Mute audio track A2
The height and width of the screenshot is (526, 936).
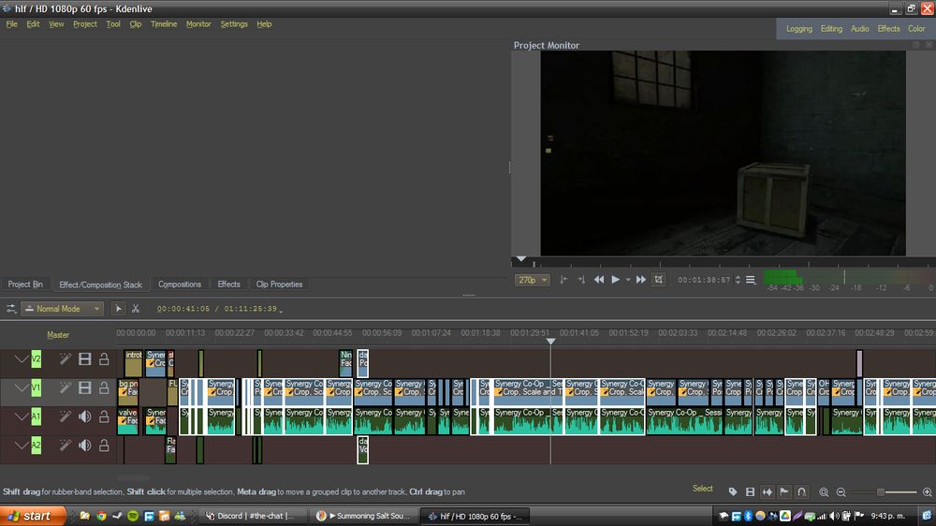coord(85,445)
